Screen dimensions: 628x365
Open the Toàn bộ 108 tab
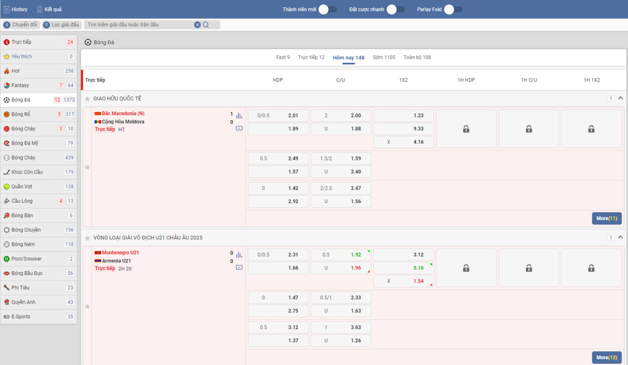(x=417, y=57)
